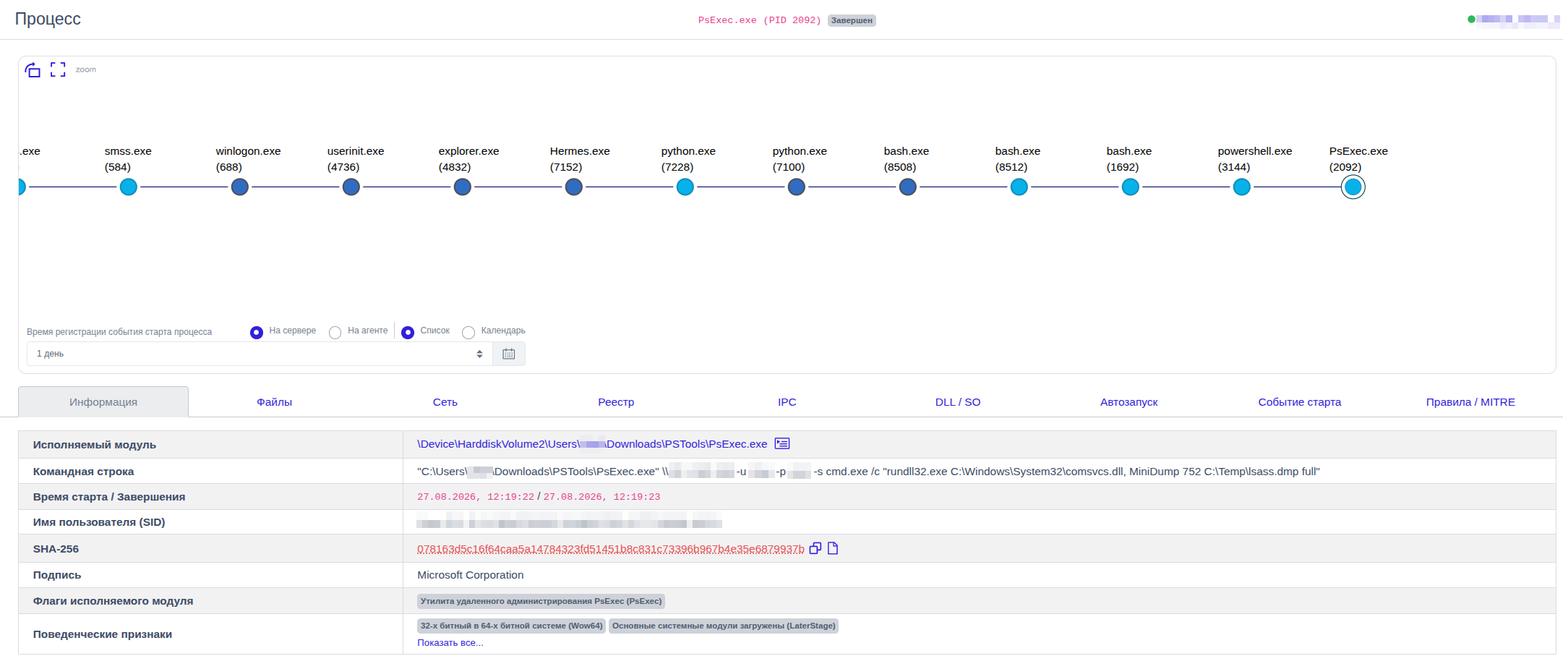Click the reset graph view icon

pyautogui.click(x=33, y=70)
